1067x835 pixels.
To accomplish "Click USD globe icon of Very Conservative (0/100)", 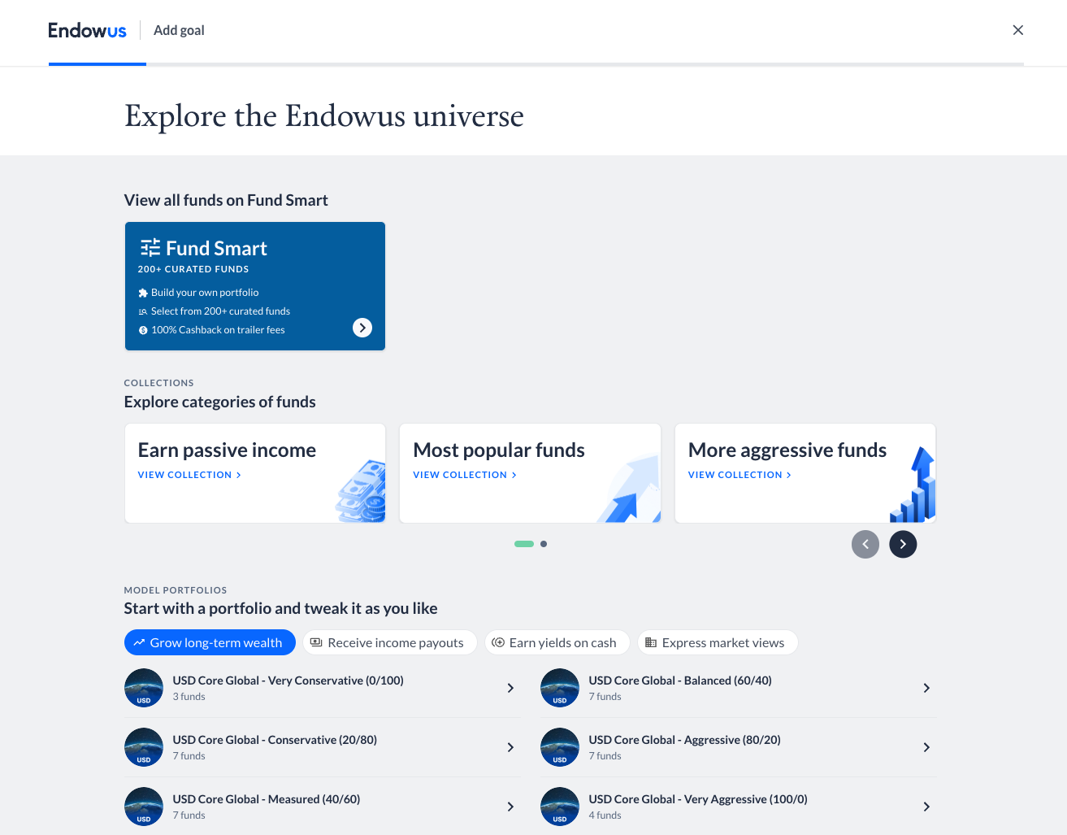I will (x=144, y=688).
